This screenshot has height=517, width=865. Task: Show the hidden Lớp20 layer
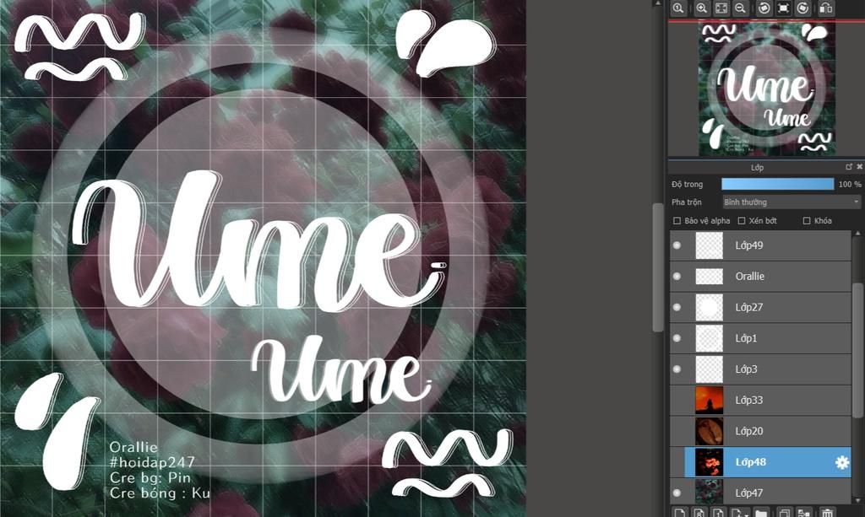tap(677, 431)
